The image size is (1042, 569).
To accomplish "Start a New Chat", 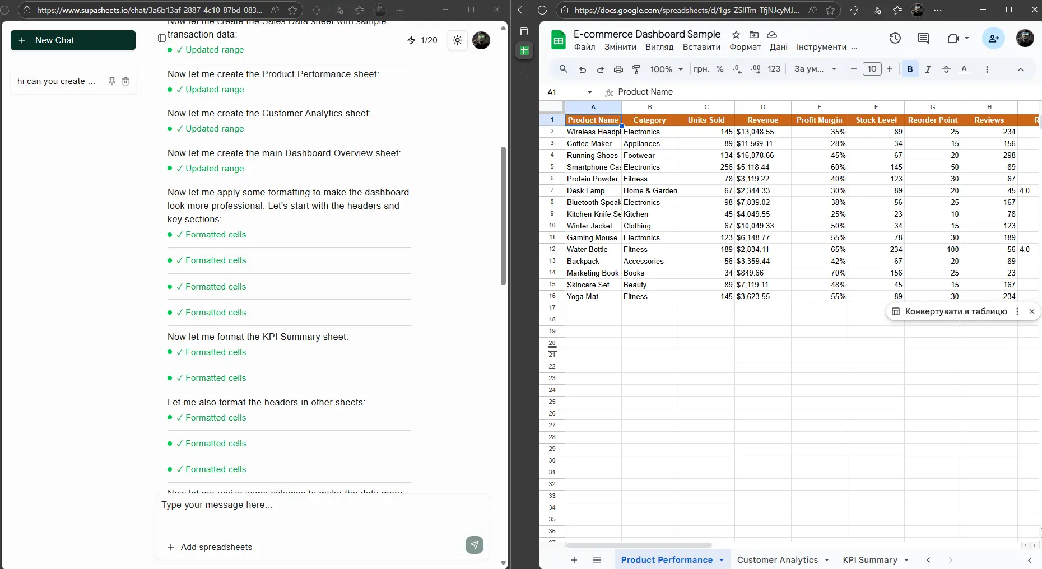I will [x=73, y=40].
